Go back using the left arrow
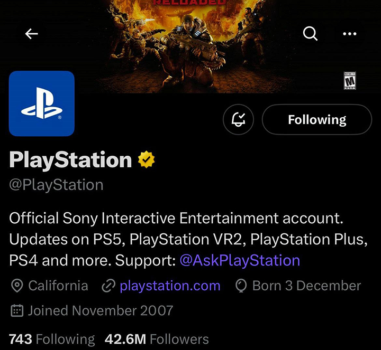 32,34
